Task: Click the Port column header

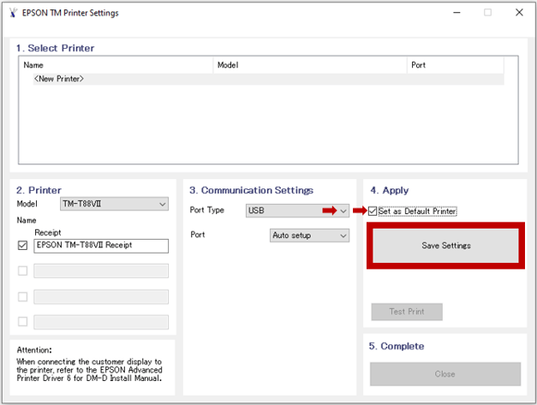Action: pyautogui.click(x=456, y=65)
